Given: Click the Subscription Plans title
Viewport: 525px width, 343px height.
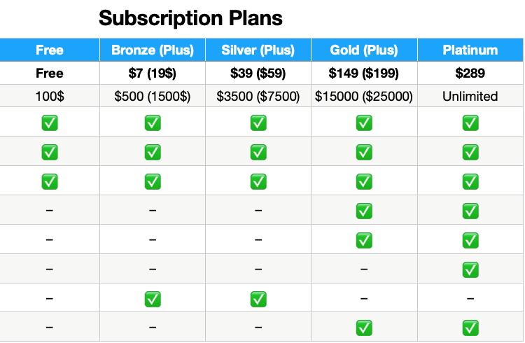Looking at the screenshot, I should [x=190, y=18].
